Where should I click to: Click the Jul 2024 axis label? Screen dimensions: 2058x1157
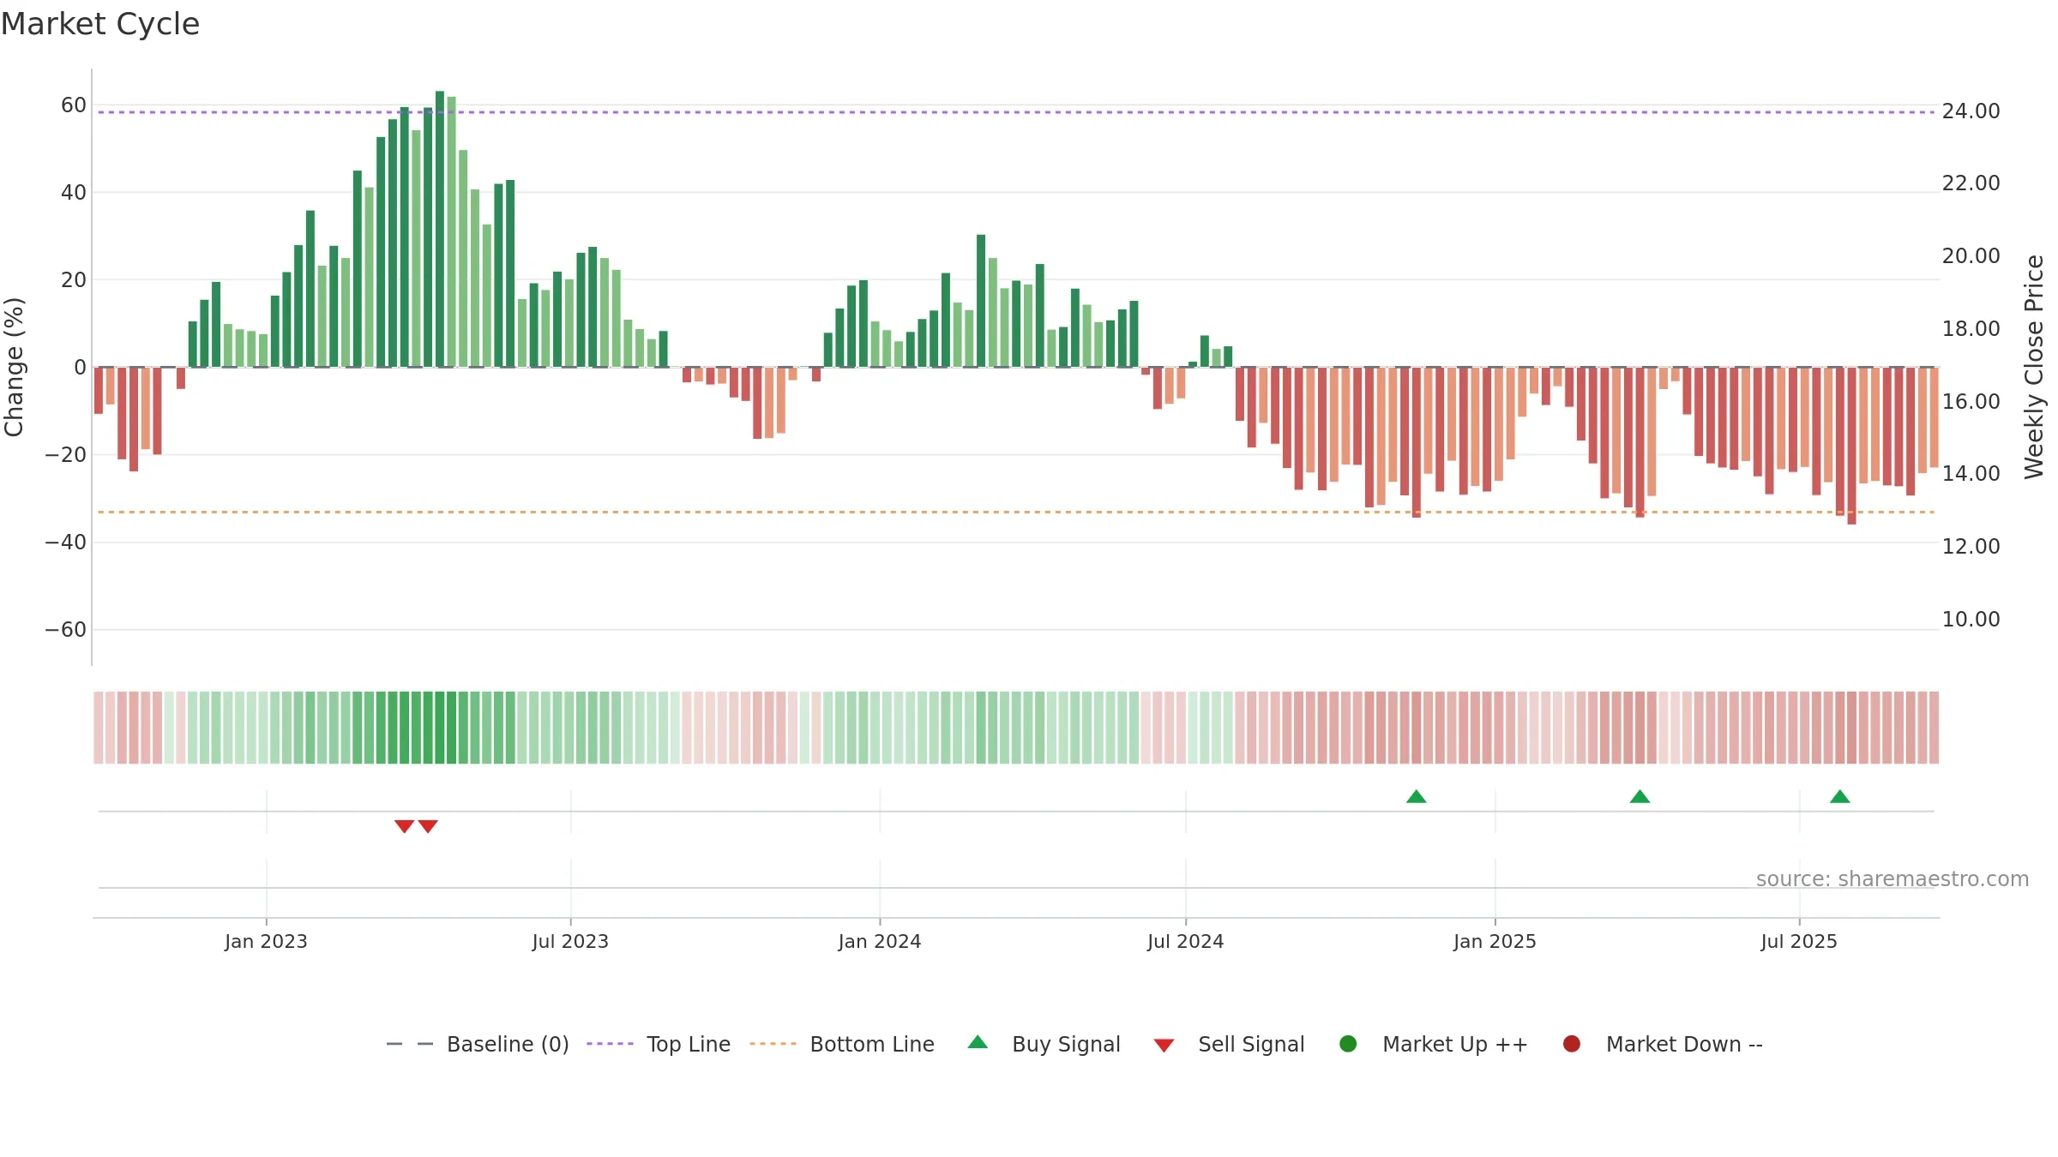pos(1186,941)
